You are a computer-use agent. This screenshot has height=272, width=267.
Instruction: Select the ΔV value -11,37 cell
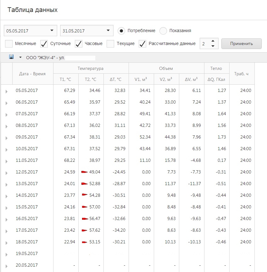click(x=192, y=184)
